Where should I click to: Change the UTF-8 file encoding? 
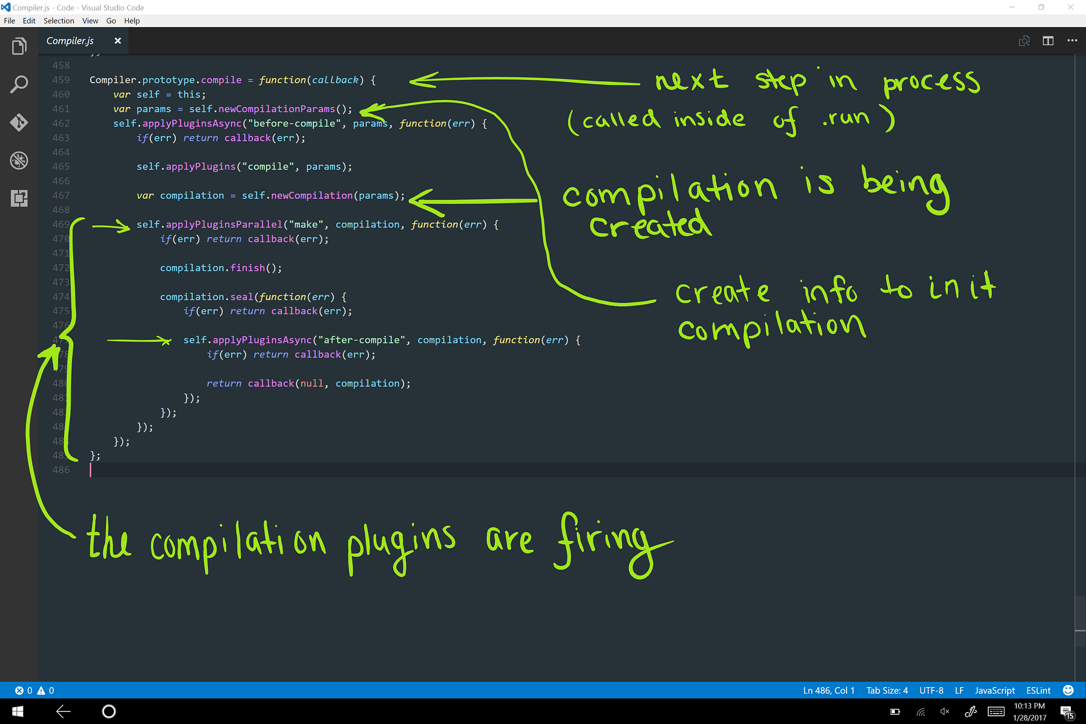click(931, 690)
